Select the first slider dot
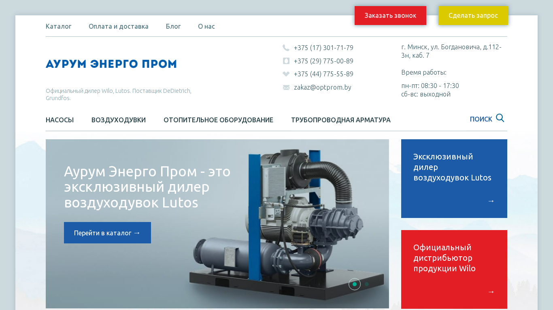The height and width of the screenshot is (310, 553). [355, 284]
